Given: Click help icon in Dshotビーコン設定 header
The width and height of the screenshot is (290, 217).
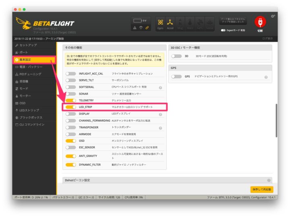Looking at the screenshot, I should (x=269, y=180).
